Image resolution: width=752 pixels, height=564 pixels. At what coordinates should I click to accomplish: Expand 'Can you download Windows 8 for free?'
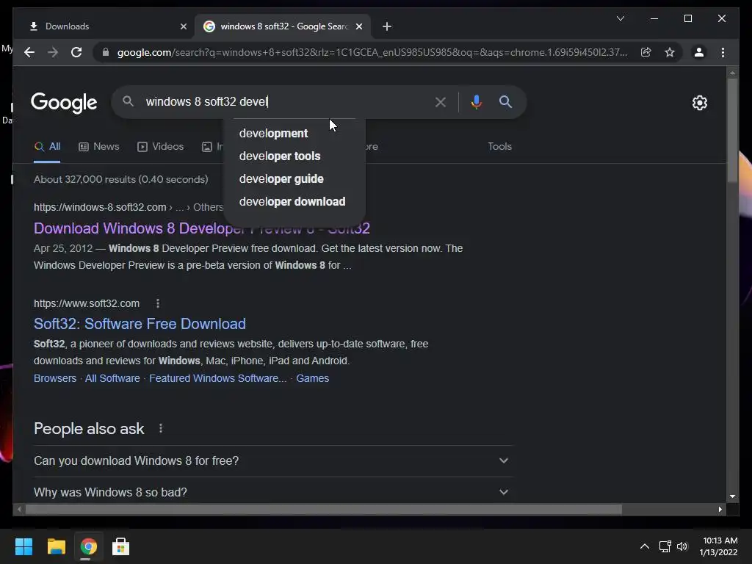pos(272,461)
